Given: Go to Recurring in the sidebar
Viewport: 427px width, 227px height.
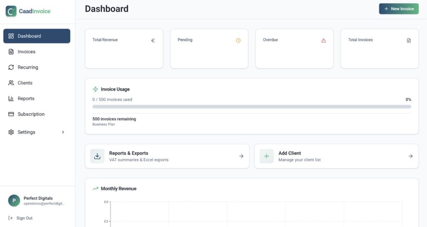Looking at the screenshot, I should (x=28, y=67).
